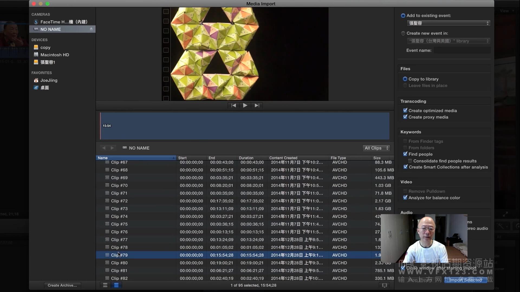Enable Consolidate find people results
Image resolution: width=520 pixels, height=292 pixels.
[x=410, y=161]
